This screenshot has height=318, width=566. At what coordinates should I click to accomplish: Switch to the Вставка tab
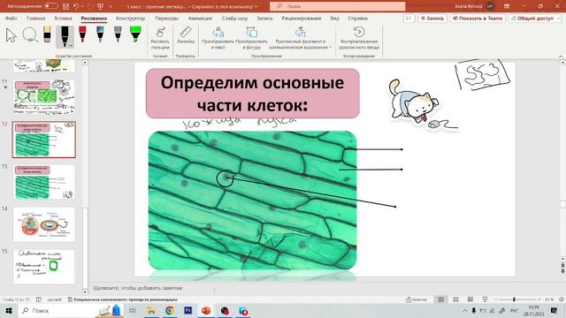tap(63, 18)
